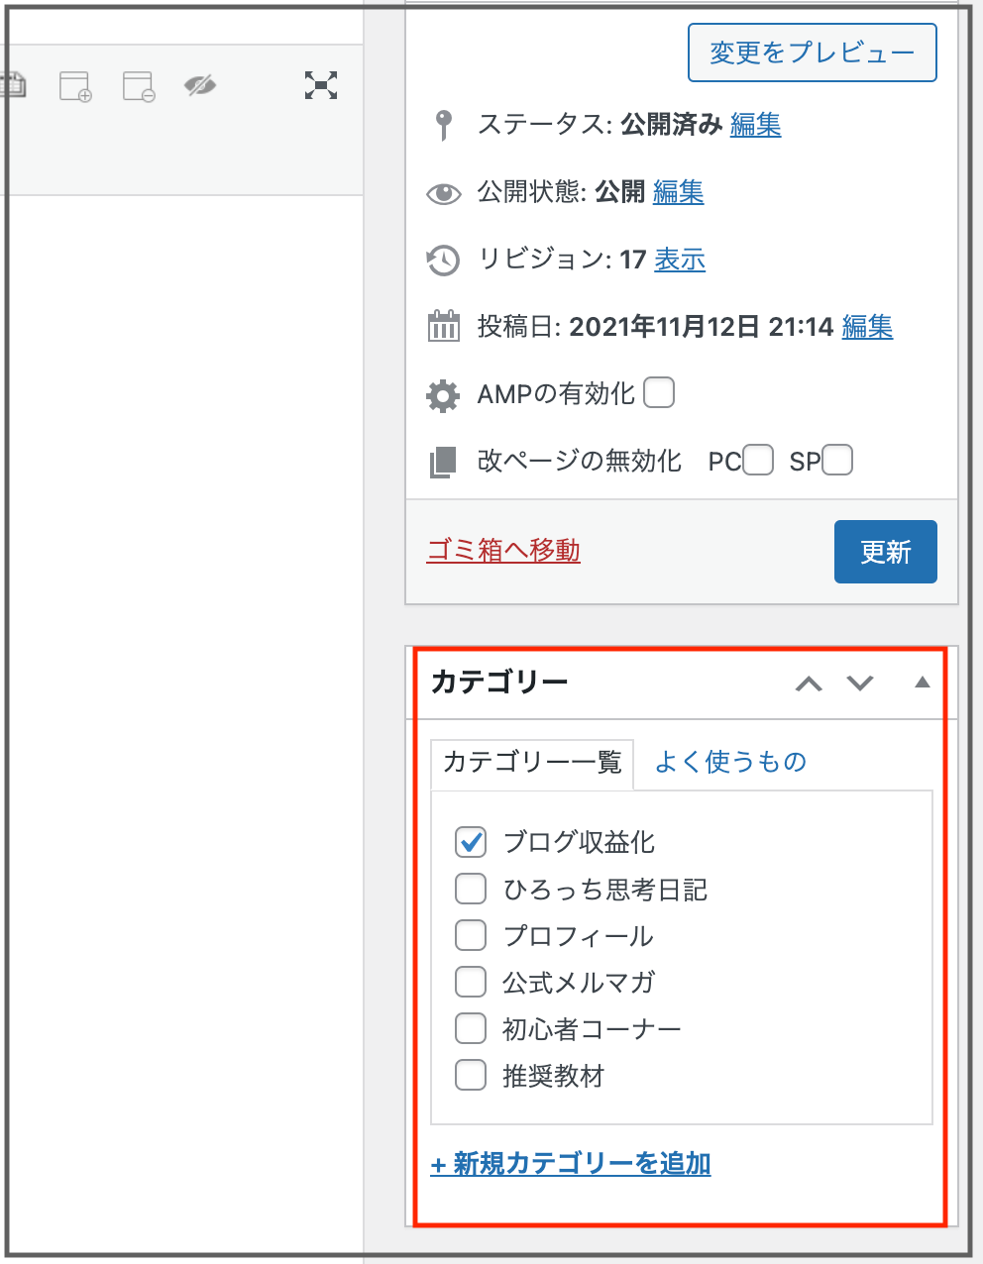Move カテゴリー panel down with chevron
The height and width of the screenshot is (1264, 983).
click(x=860, y=684)
